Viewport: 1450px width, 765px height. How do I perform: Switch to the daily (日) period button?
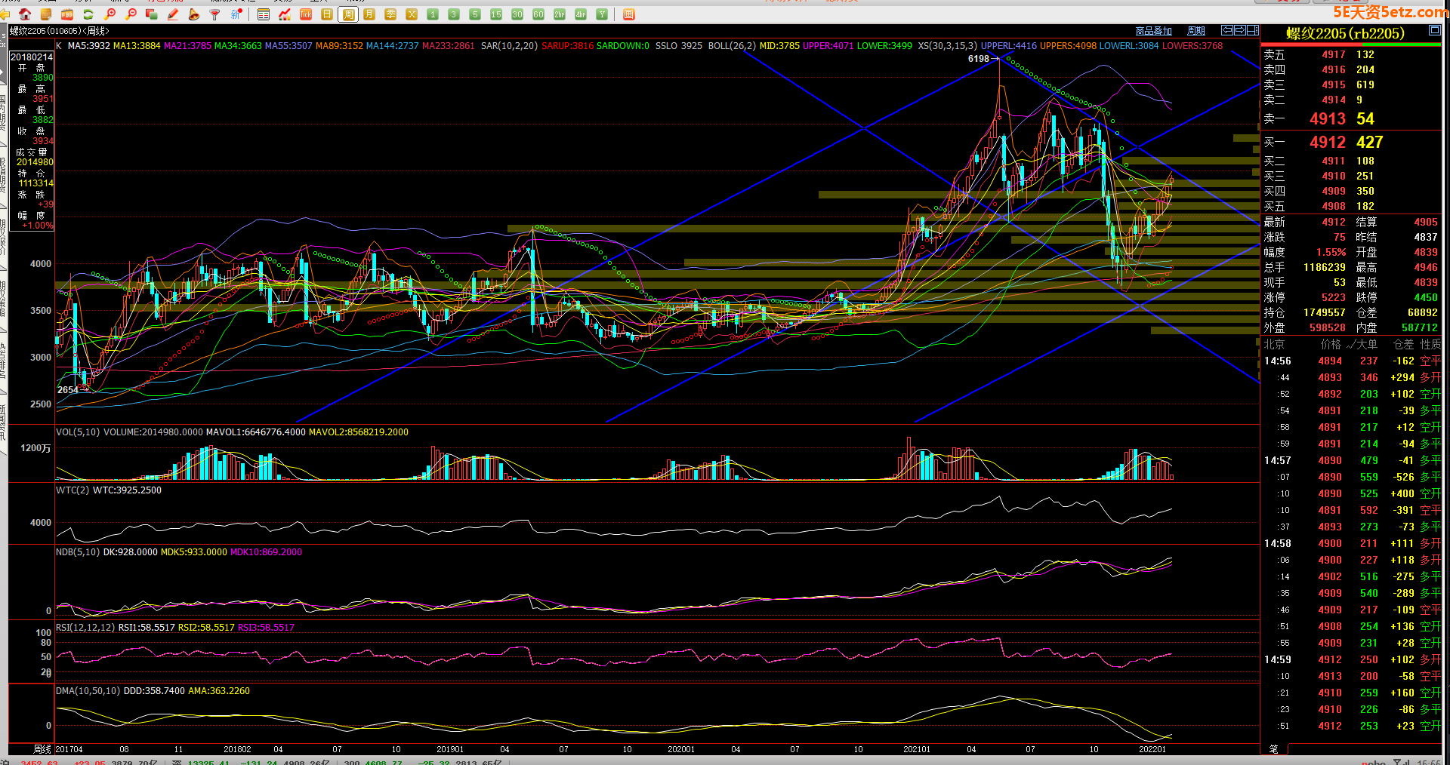[x=327, y=14]
